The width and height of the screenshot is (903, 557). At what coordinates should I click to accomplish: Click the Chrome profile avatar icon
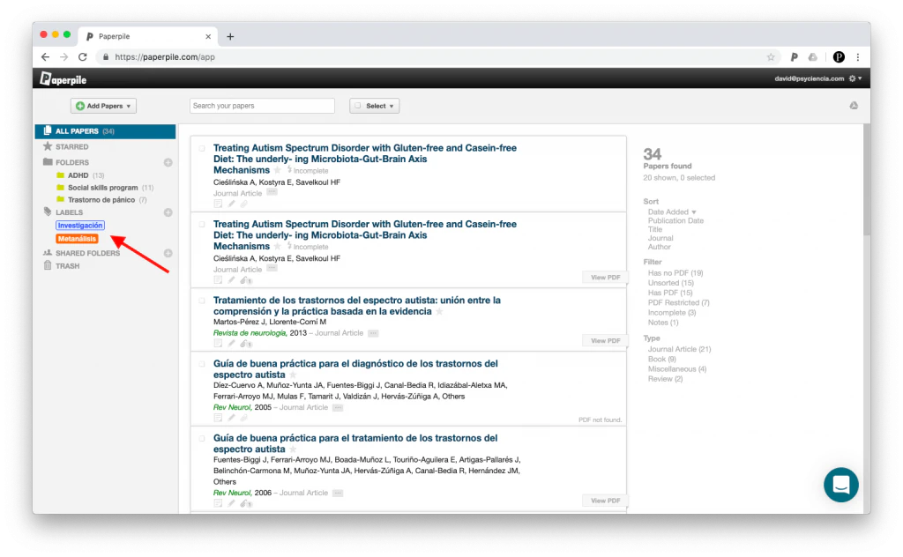click(x=839, y=57)
